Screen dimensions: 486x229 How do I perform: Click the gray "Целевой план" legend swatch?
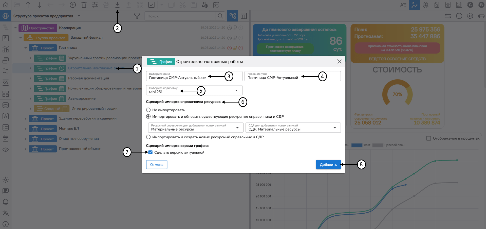click(378, 145)
